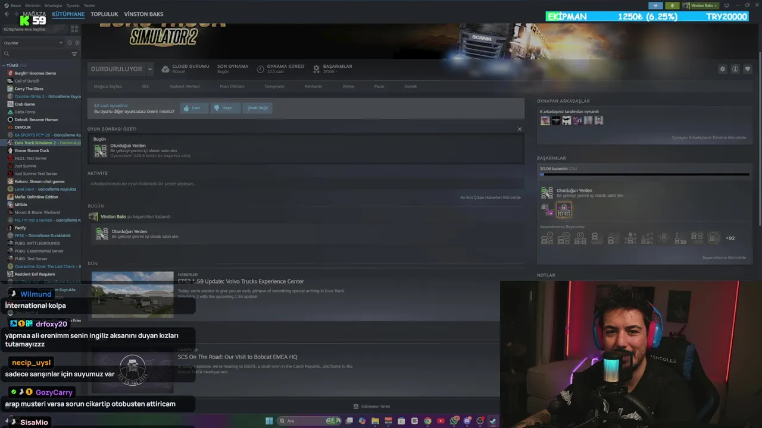The width and height of the screenshot is (762, 428).
Task: Open the Mağaza Sayfası link
Action: click(x=108, y=86)
